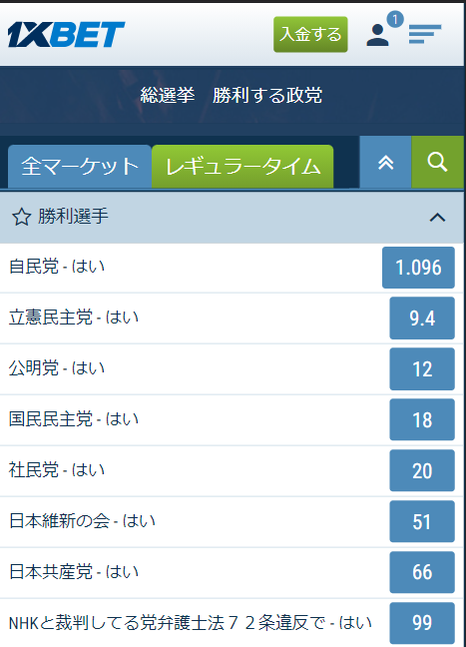Click the search magnifier icon

[437, 162]
